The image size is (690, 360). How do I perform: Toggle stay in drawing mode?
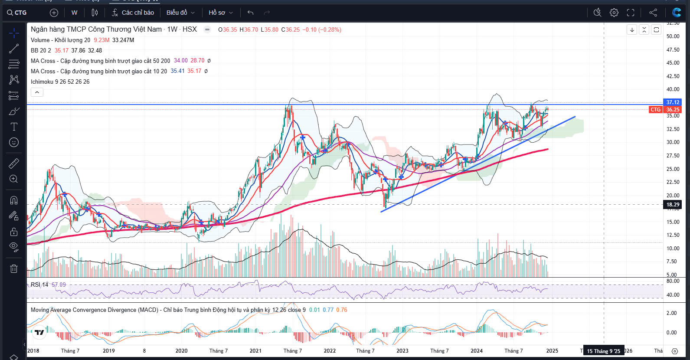[14, 216]
